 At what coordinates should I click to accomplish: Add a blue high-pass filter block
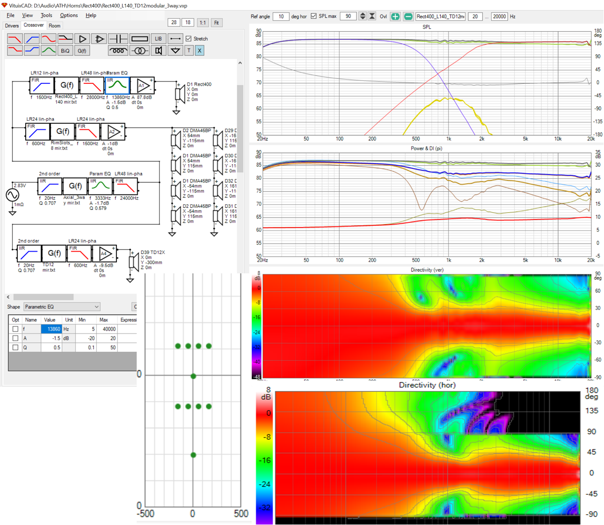(x=32, y=38)
